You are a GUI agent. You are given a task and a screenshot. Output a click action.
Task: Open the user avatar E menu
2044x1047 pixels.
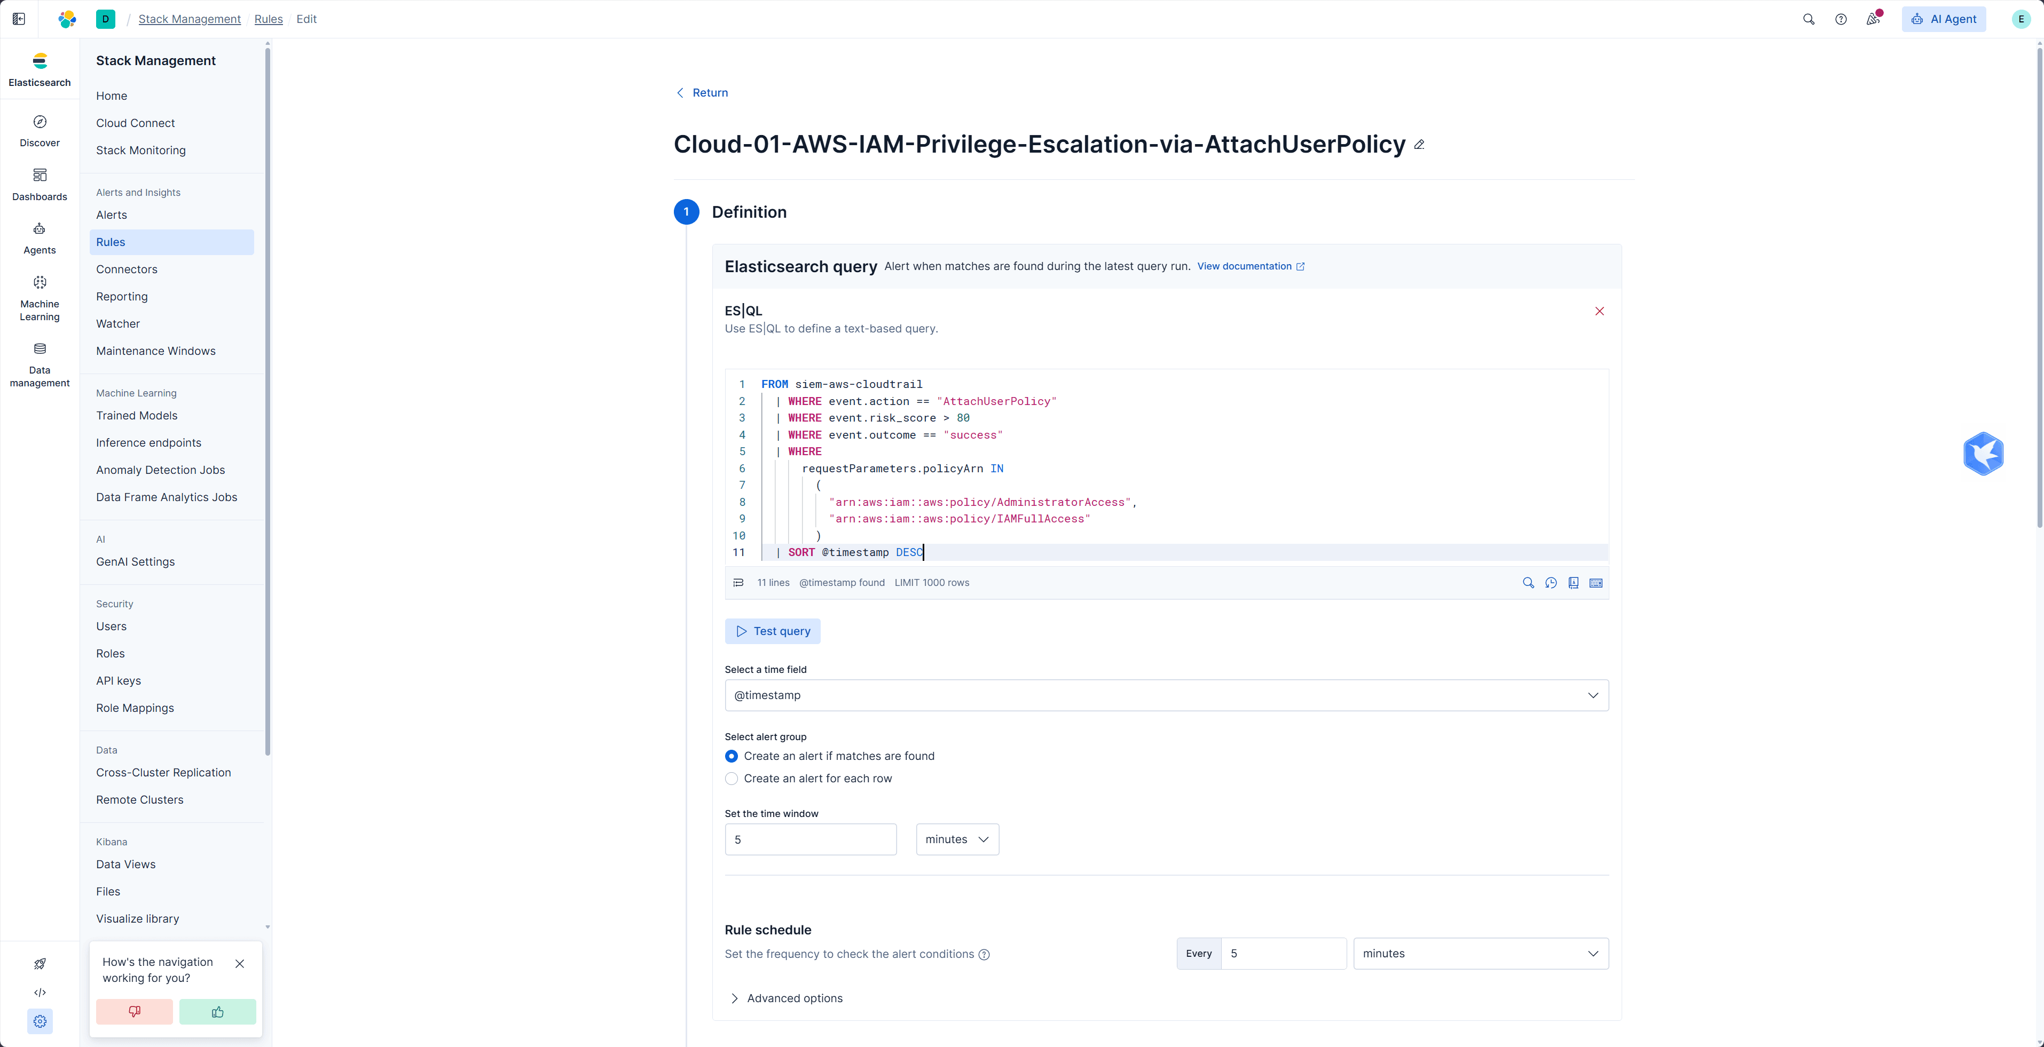pyautogui.click(x=2021, y=19)
